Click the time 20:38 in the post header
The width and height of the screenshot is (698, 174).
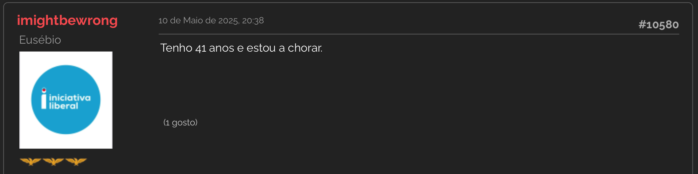pos(253,21)
